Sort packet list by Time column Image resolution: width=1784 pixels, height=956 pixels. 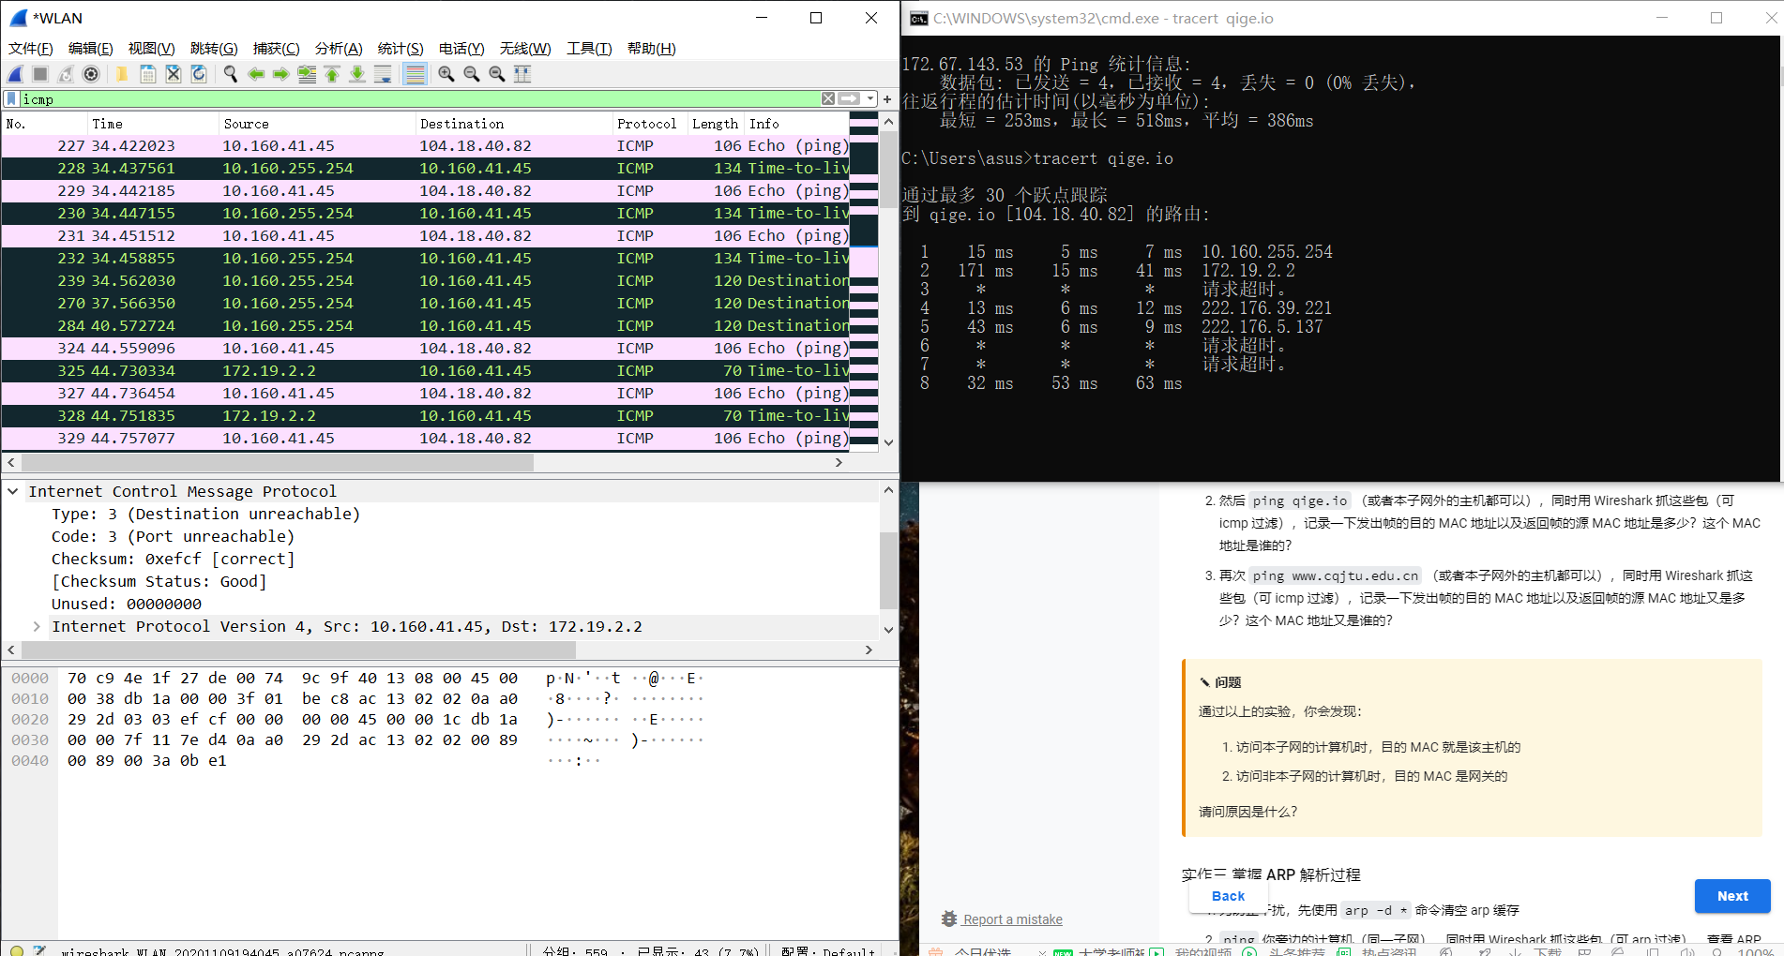(153, 124)
